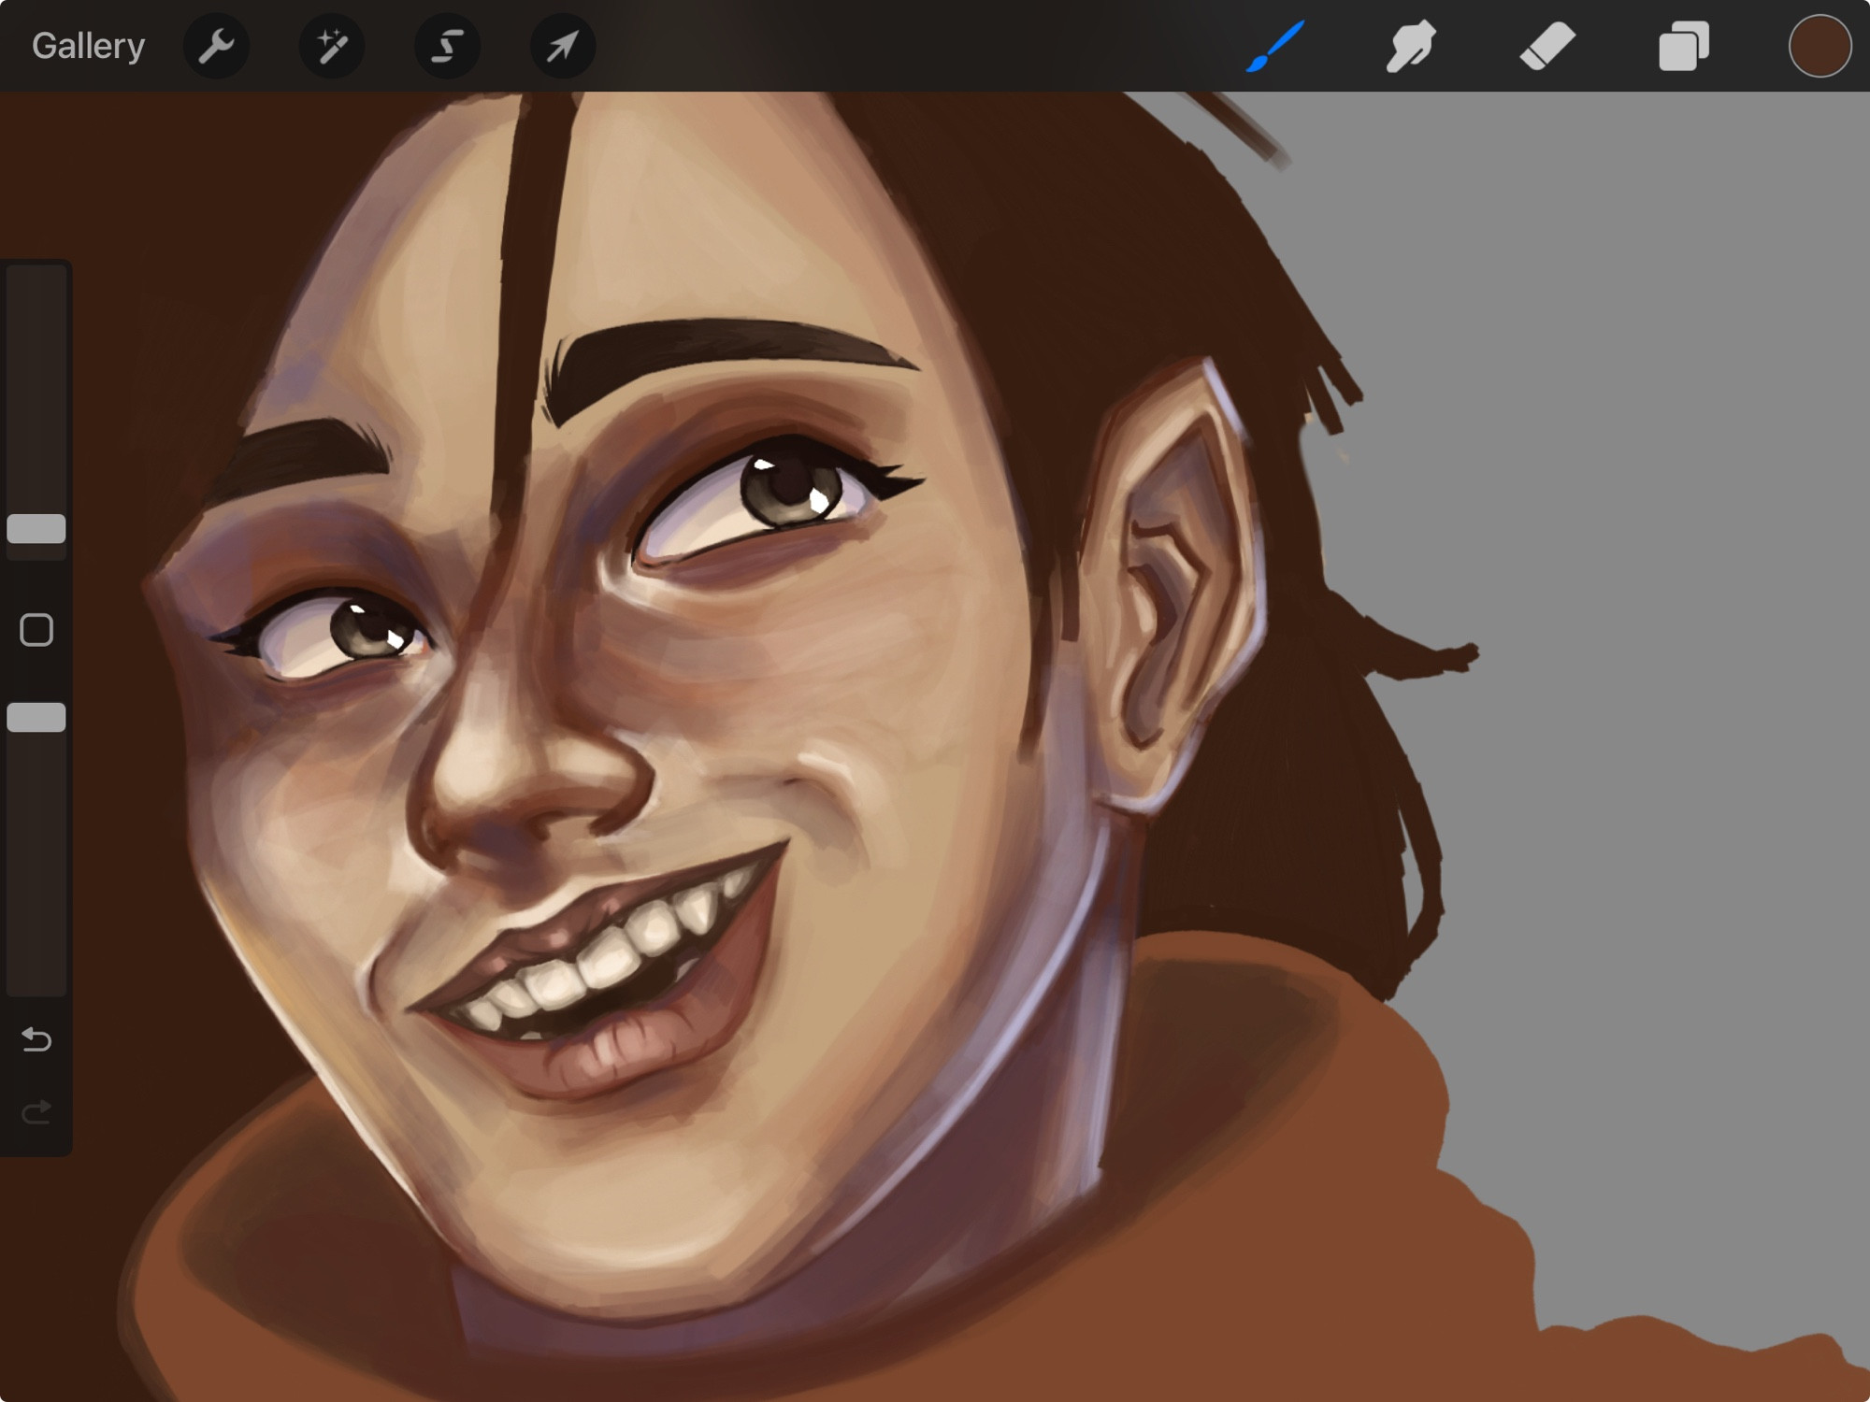
Task: Tap the square Modify button in sidebar
Action: click(36, 630)
